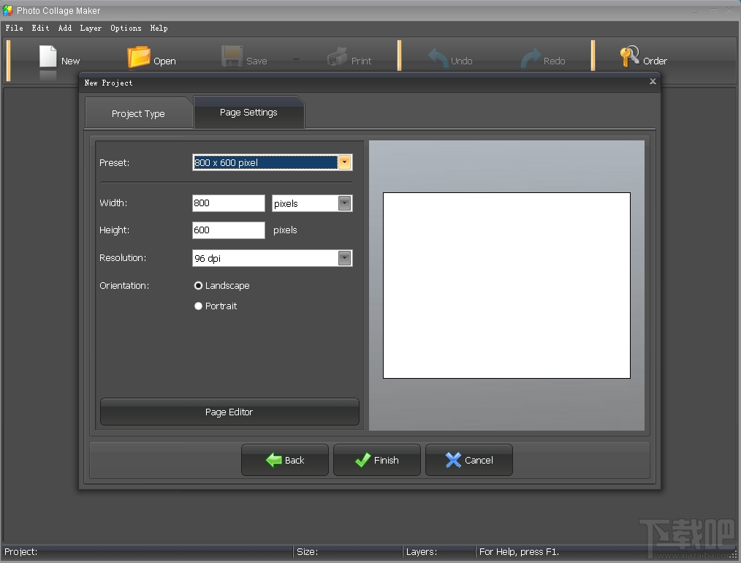741x563 pixels.
Task: Select the Landscape orientation option
Action: pos(198,286)
